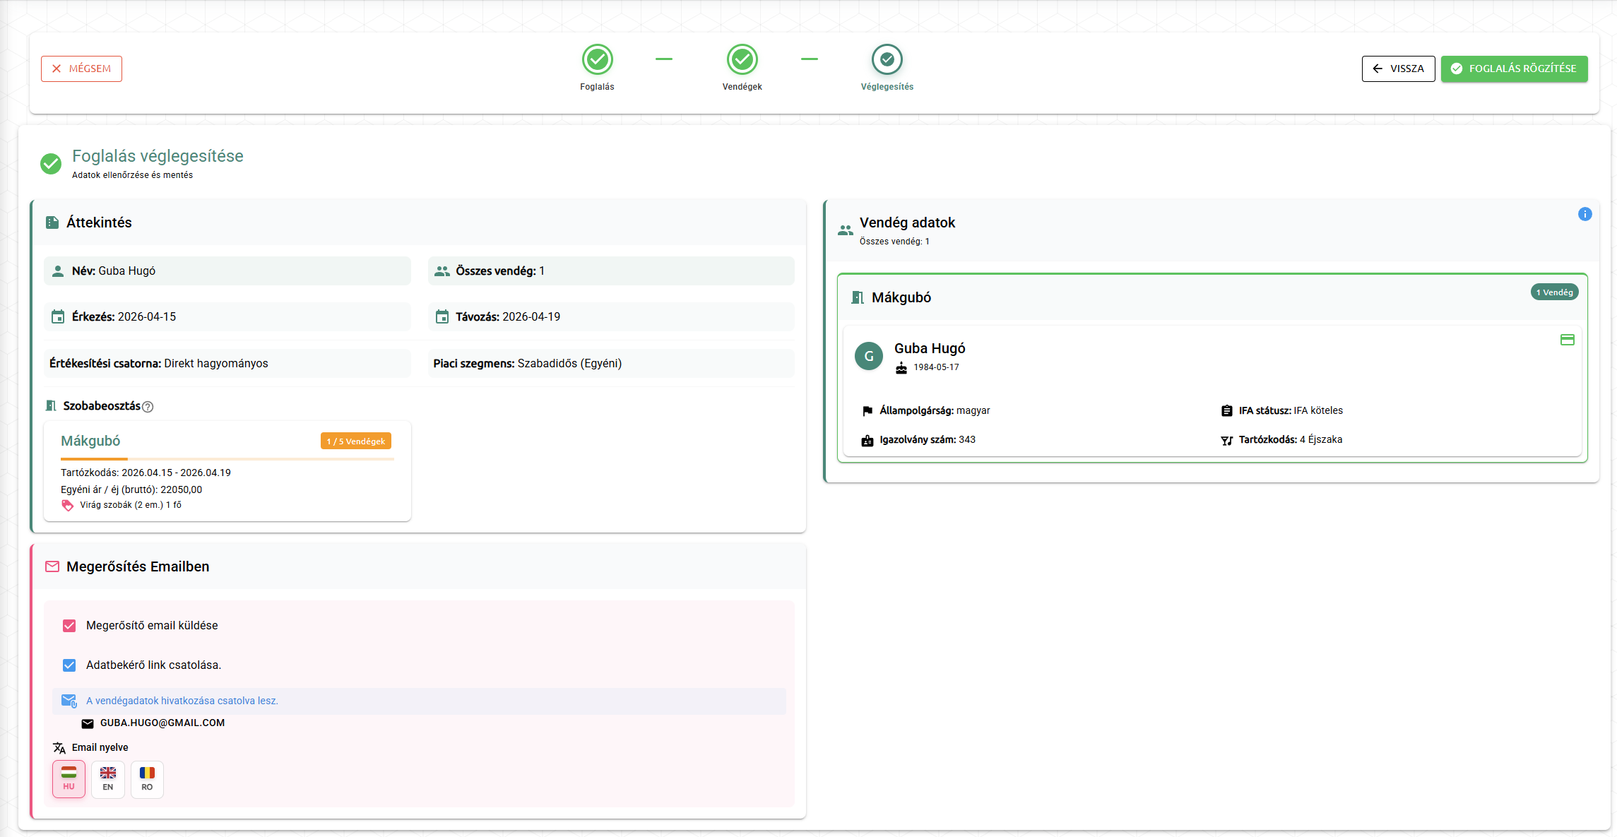Go to the Foglalás step
Viewport: 1617px width, 837px height.
[x=597, y=60]
